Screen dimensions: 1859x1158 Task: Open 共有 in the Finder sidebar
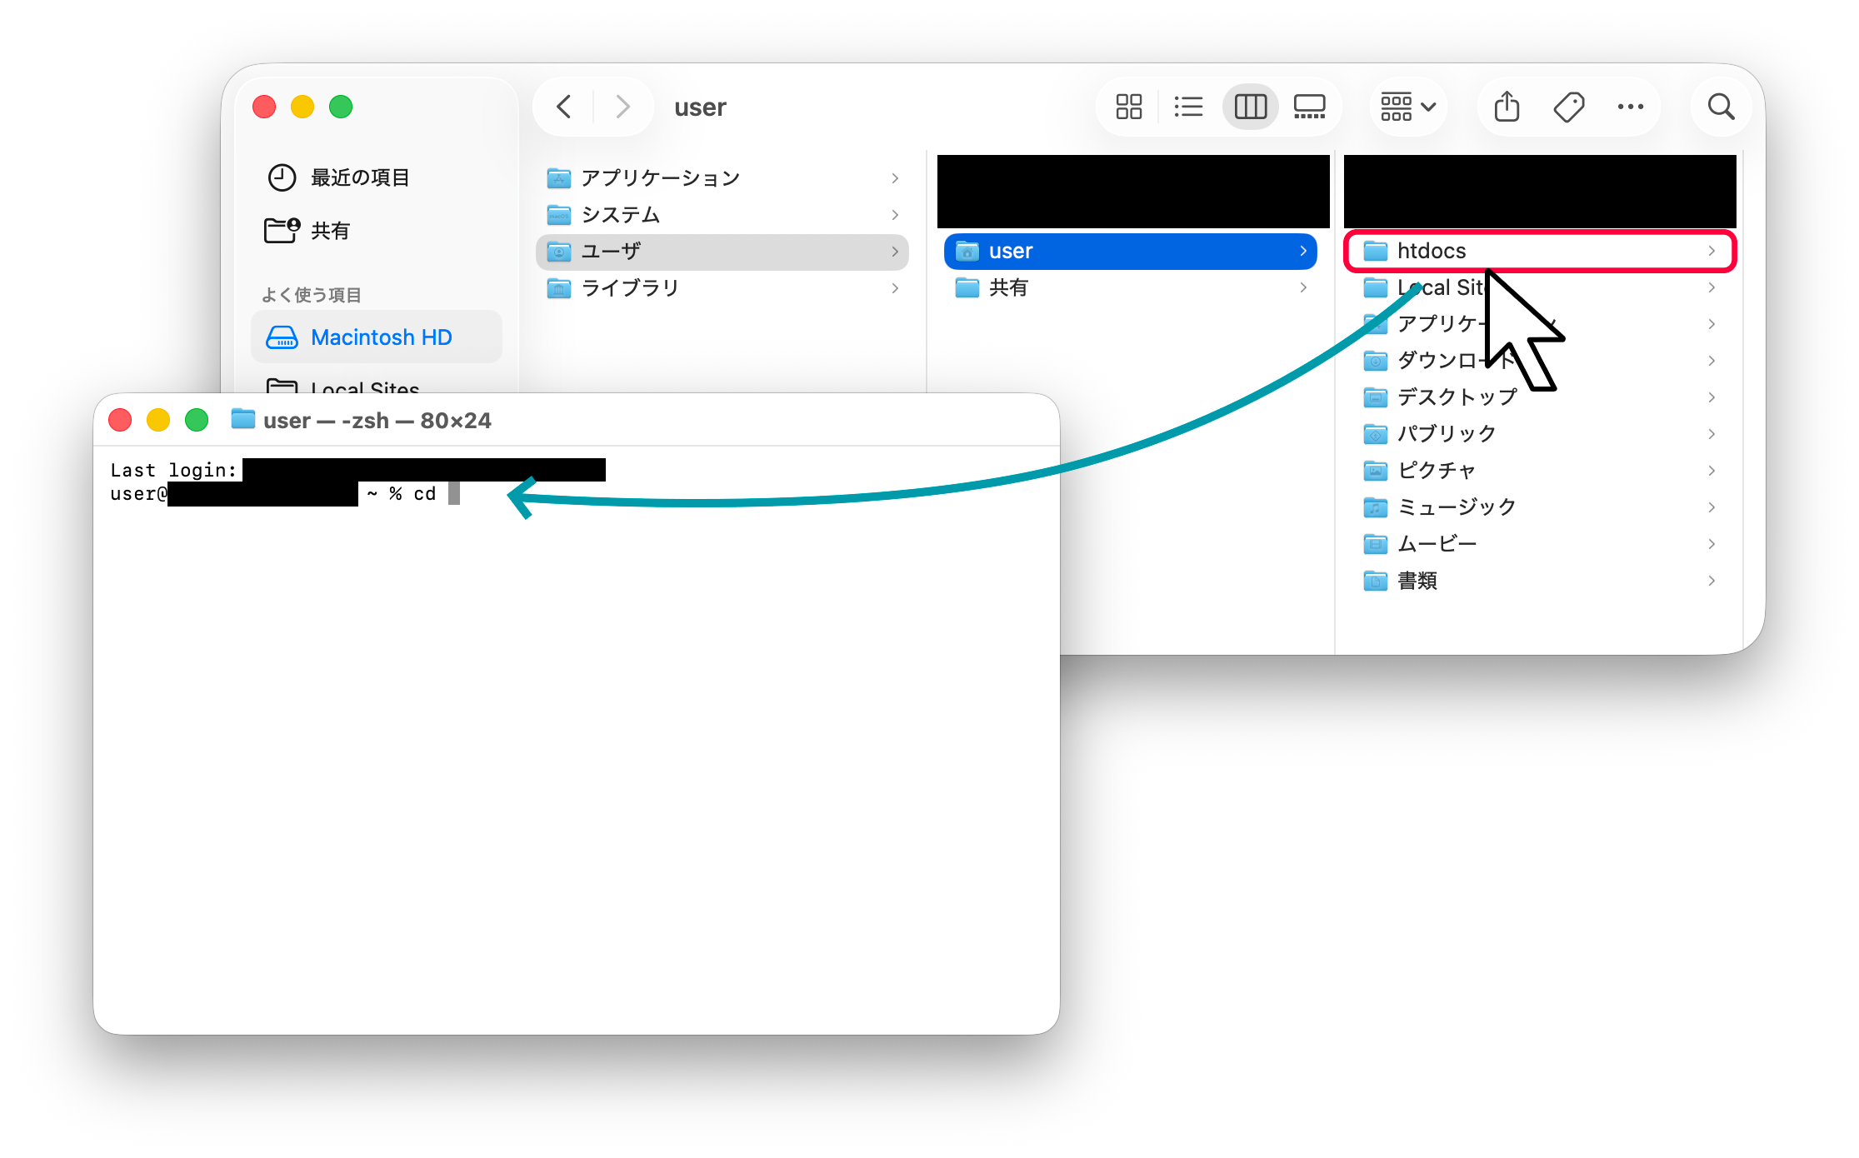pos(329,231)
